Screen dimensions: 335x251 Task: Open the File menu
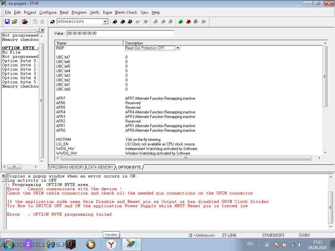coord(8,12)
